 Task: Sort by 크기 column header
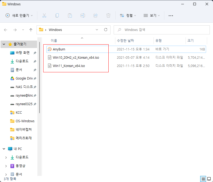(x=191, y=41)
